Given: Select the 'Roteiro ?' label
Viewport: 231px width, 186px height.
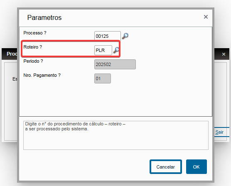Looking at the screenshot, I should click(33, 47).
